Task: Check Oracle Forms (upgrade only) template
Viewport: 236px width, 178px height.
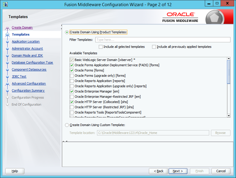Action: tap(72, 76)
